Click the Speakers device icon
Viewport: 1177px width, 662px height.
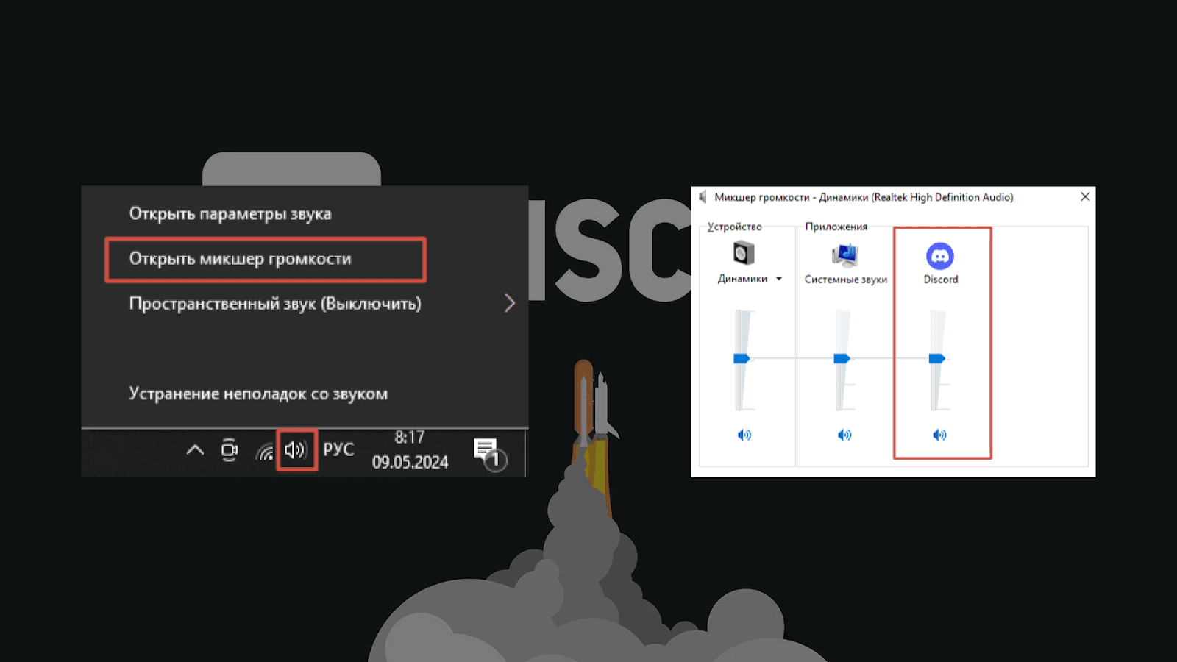coord(744,253)
